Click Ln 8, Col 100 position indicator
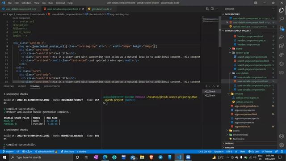Viewport: 286px width, 161px height. 205,152
